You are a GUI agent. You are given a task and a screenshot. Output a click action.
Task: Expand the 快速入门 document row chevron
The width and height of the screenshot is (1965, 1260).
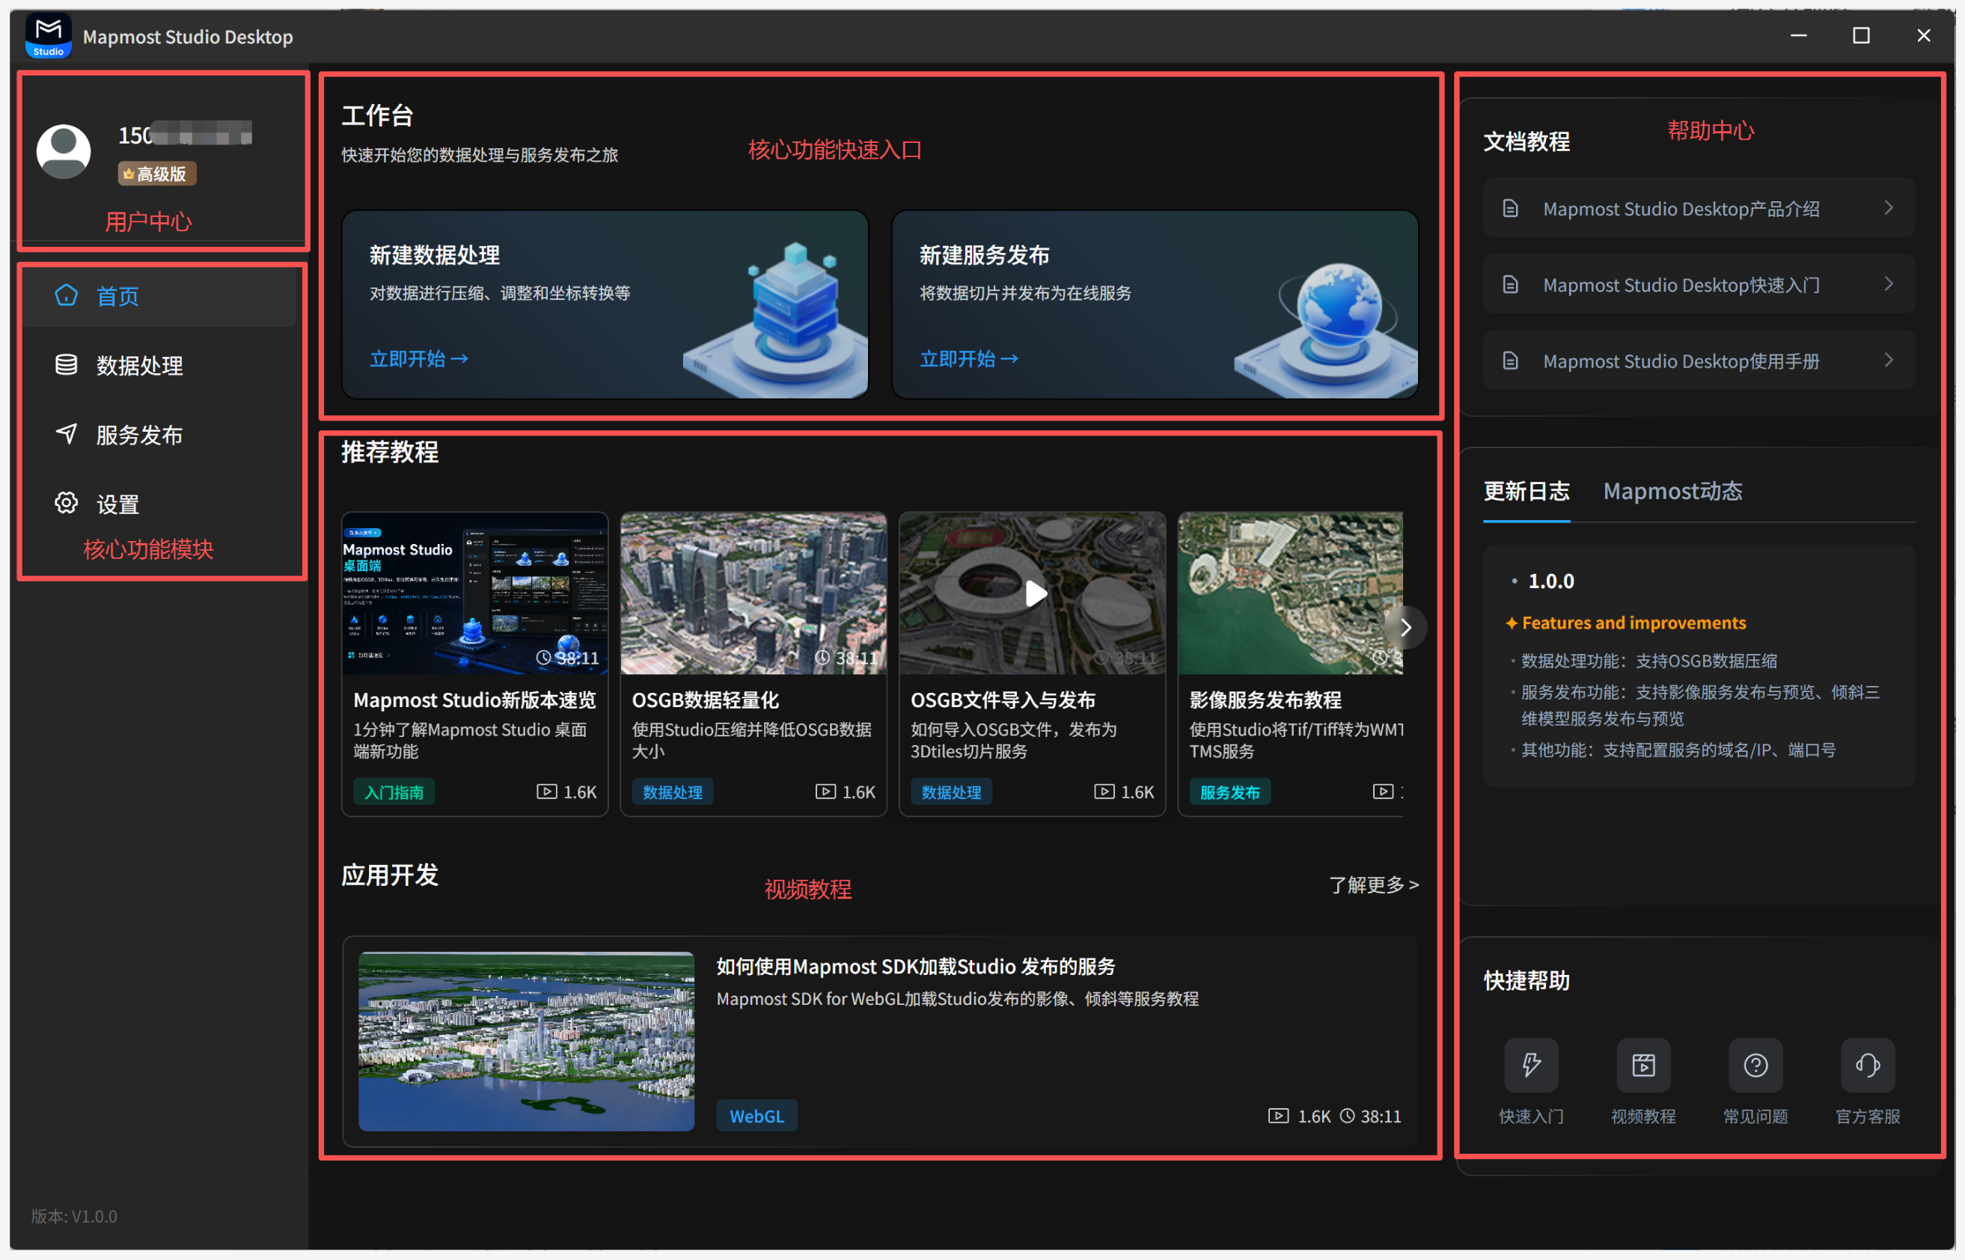[x=1889, y=284]
